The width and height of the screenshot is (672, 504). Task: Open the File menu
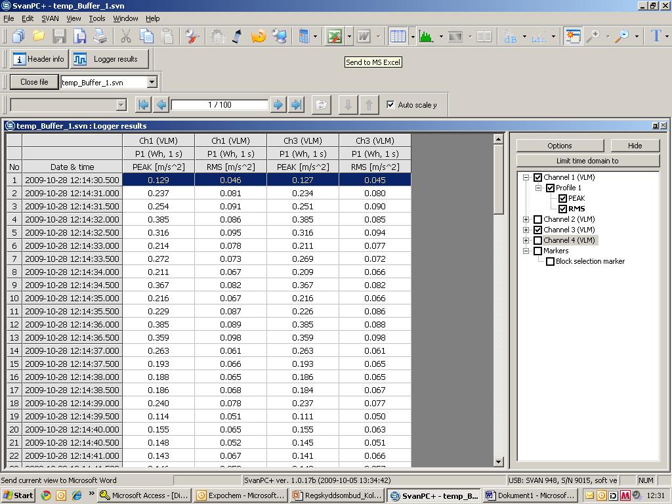pyautogui.click(x=9, y=18)
